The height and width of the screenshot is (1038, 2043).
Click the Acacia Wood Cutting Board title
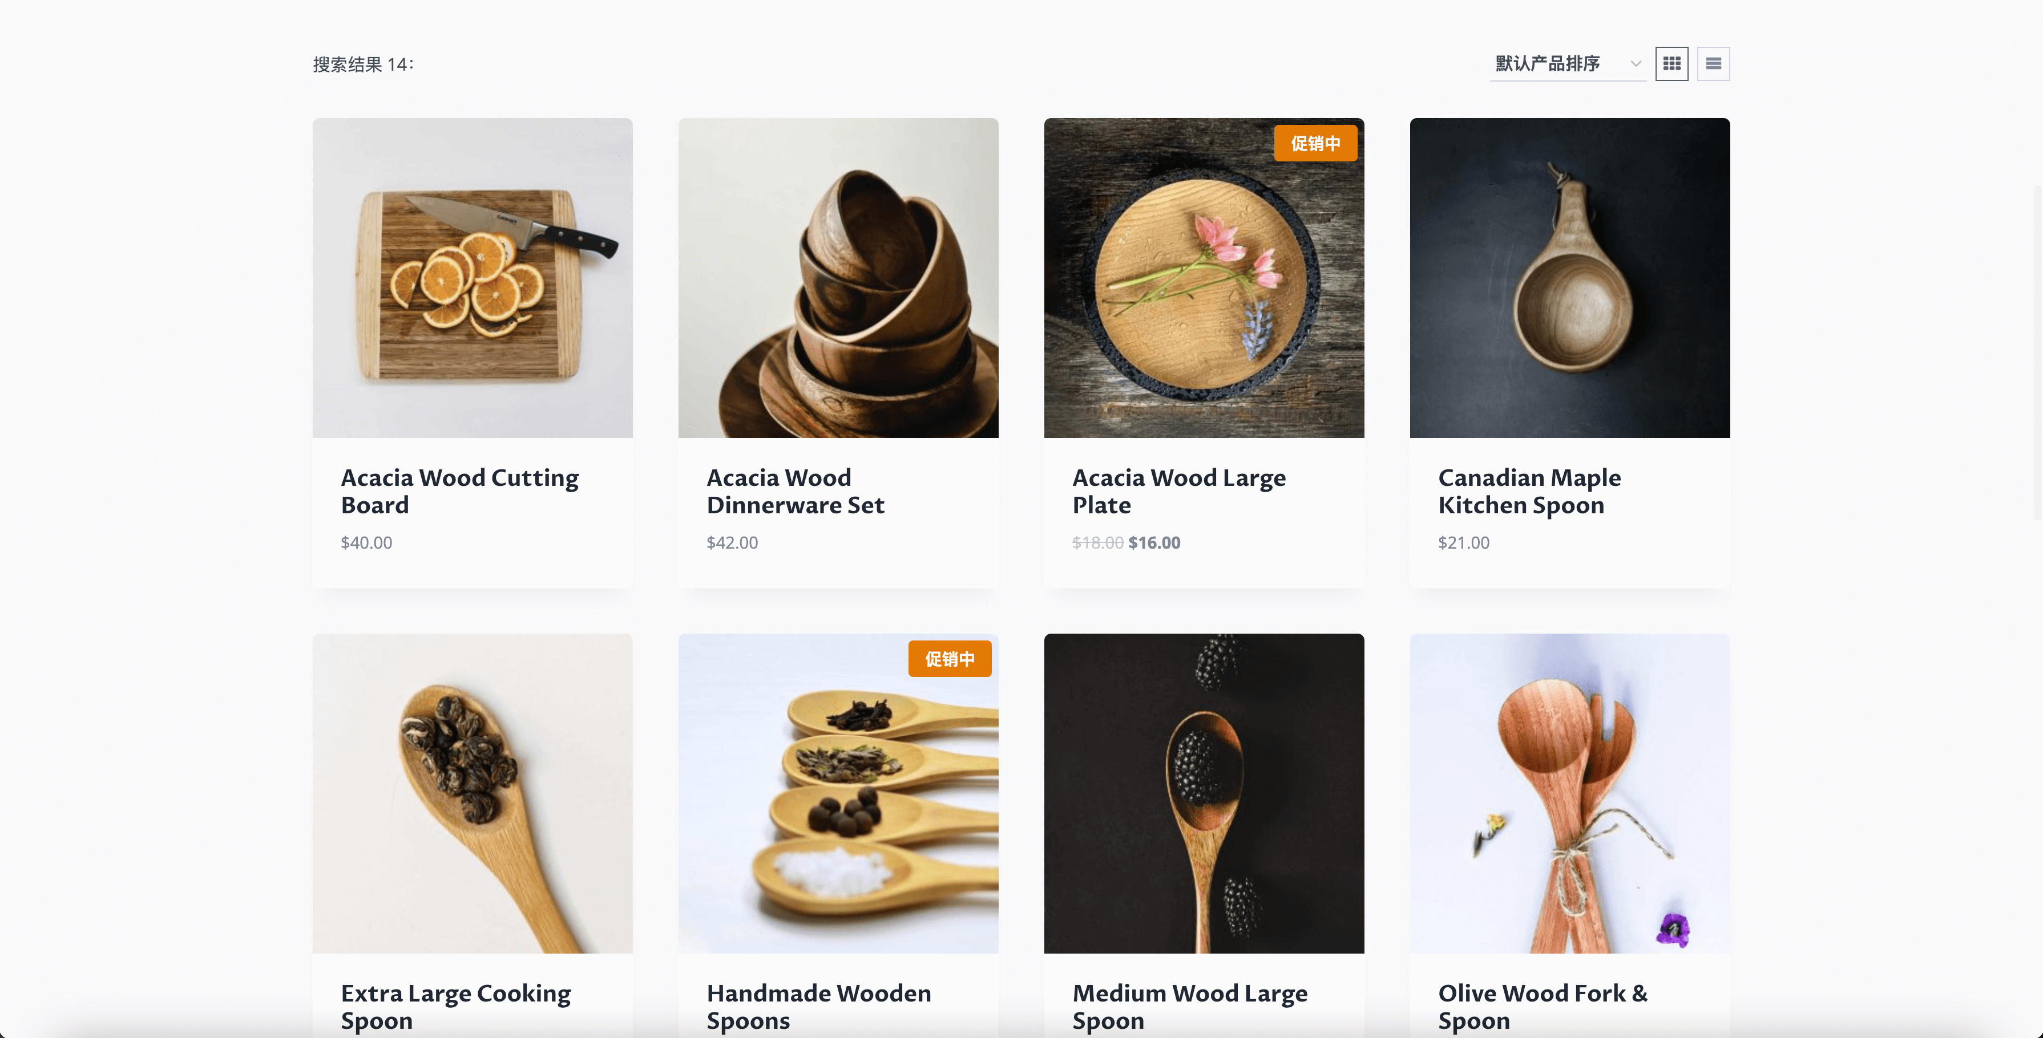click(x=460, y=491)
